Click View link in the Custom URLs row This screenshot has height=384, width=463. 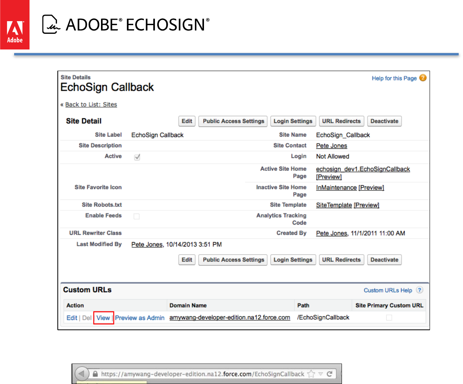(x=103, y=318)
